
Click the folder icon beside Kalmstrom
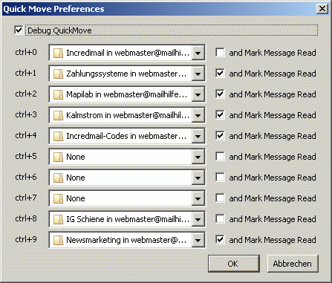click(x=58, y=115)
